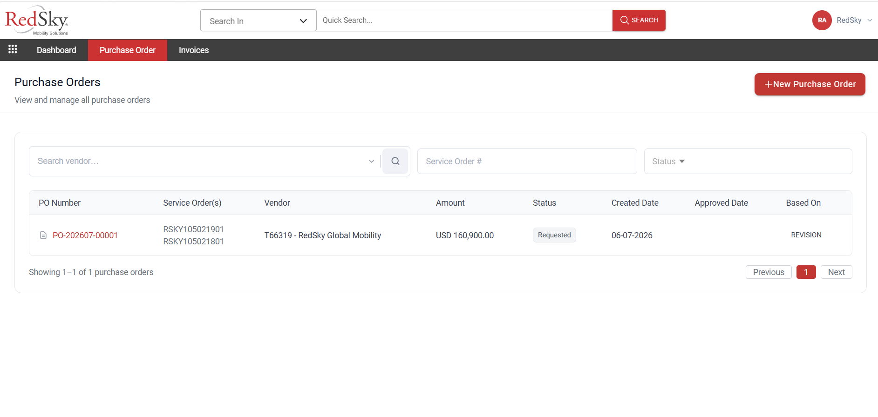This screenshot has width=878, height=417.
Task: Focus the Service Order # field
Action: [527, 161]
